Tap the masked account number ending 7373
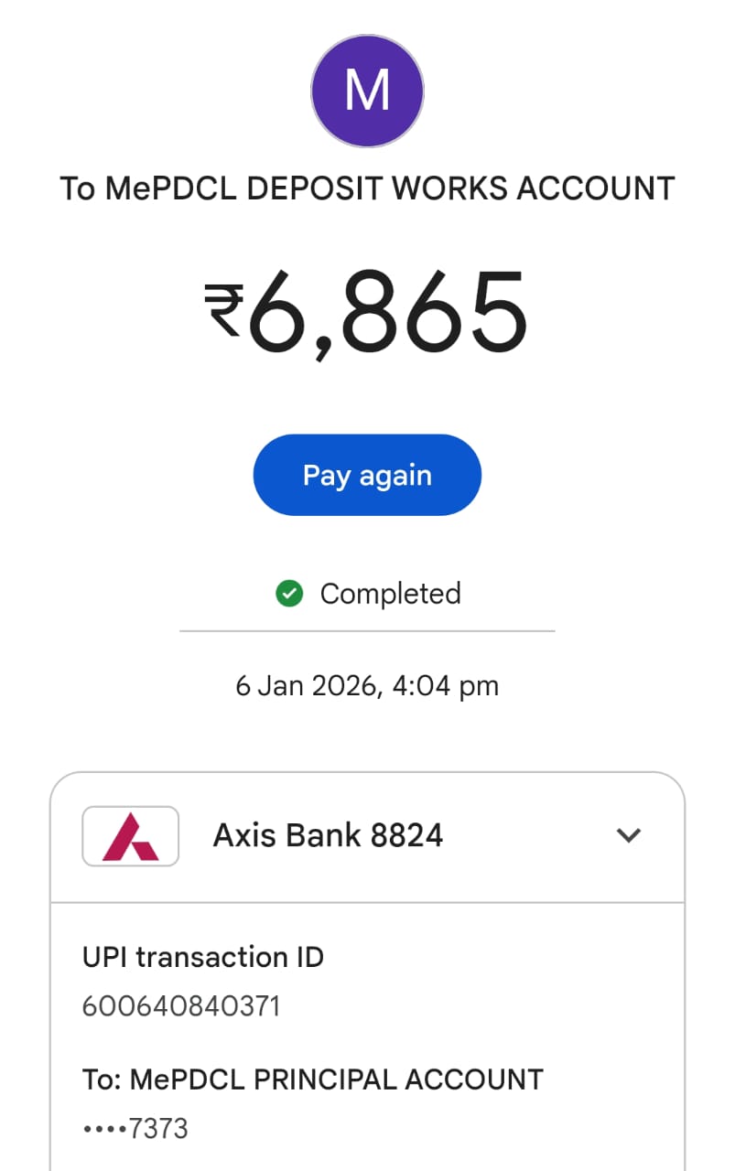This screenshot has height=1171, width=735. click(135, 1129)
